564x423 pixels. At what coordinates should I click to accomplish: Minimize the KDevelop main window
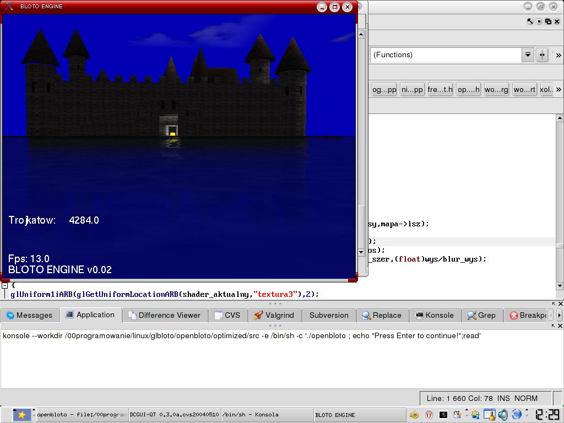(528, 7)
